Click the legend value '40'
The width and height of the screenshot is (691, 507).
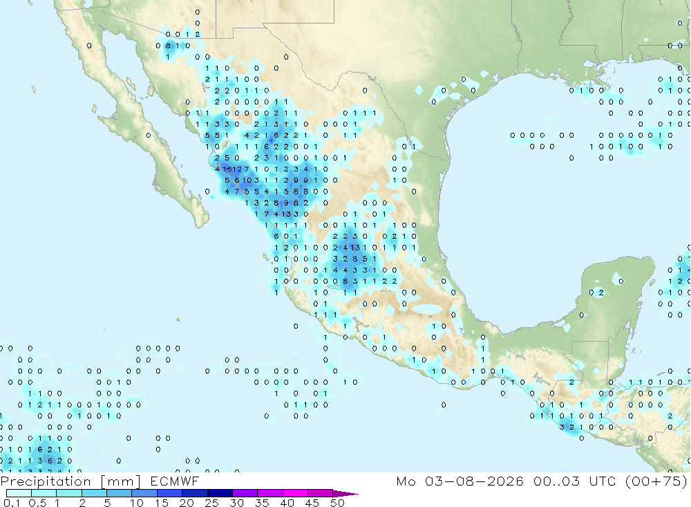pyautogui.click(x=287, y=503)
